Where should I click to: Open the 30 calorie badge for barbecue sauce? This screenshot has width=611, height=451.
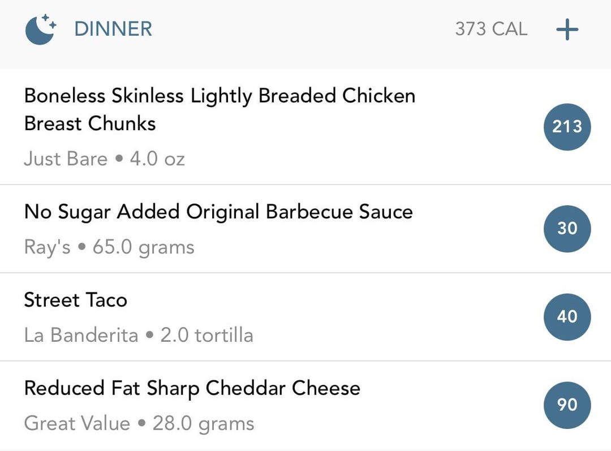tap(567, 229)
